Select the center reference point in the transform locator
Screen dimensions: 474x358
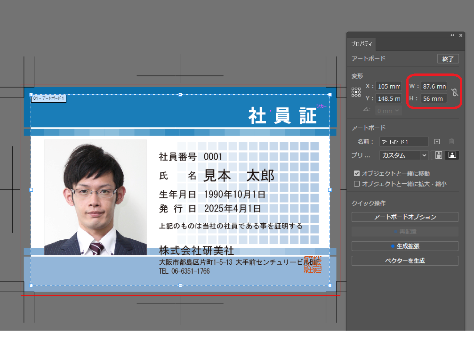[356, 92]
